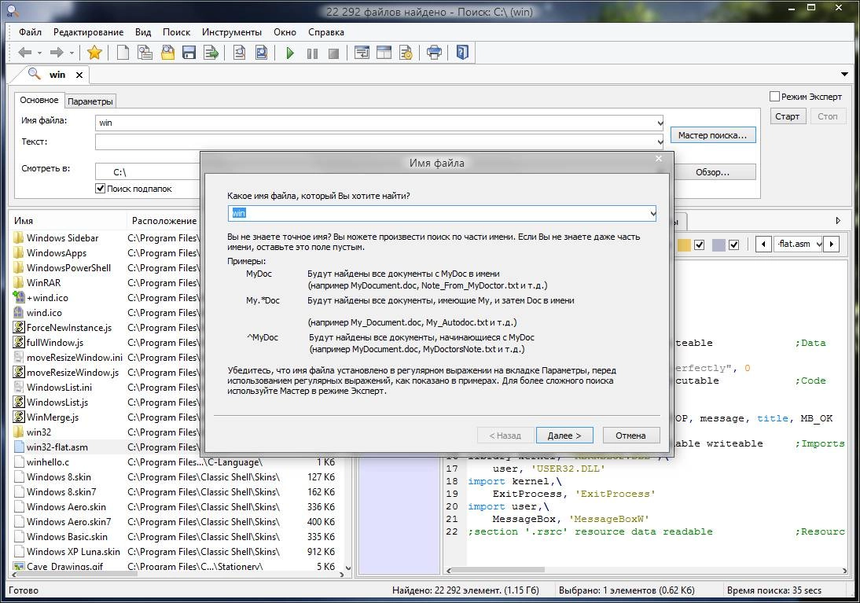
Task: Open the Справка menu
Action: pos(325,31)
